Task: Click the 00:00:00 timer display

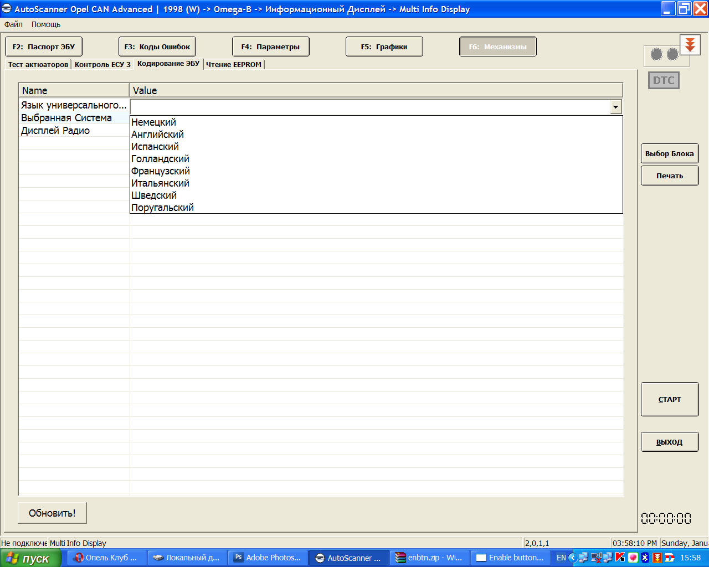Action: pyautogui.click(x=666, y=518)
